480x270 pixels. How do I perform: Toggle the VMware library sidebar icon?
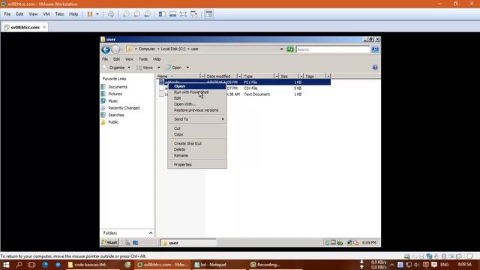coord(162,14)
